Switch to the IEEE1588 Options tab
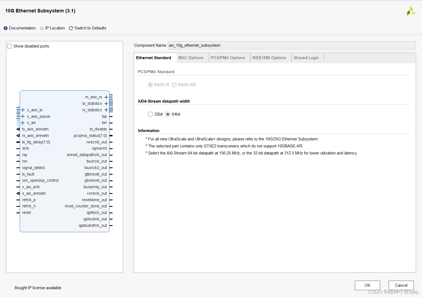 pos(269,58)
